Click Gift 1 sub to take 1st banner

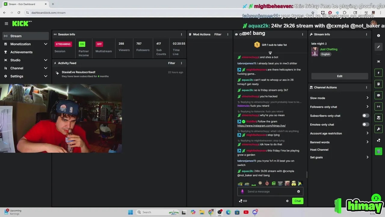pos(270,45)
